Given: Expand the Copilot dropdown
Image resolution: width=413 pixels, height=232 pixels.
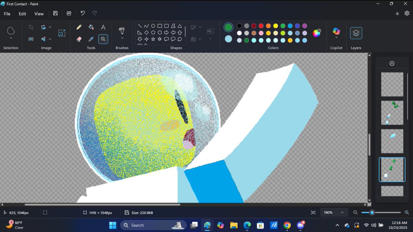Looking at the screenshot, I should click(x=336, y=37).
